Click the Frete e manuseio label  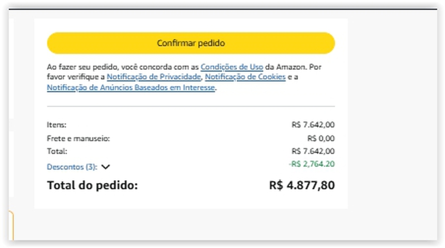click(x=78, y=138)
